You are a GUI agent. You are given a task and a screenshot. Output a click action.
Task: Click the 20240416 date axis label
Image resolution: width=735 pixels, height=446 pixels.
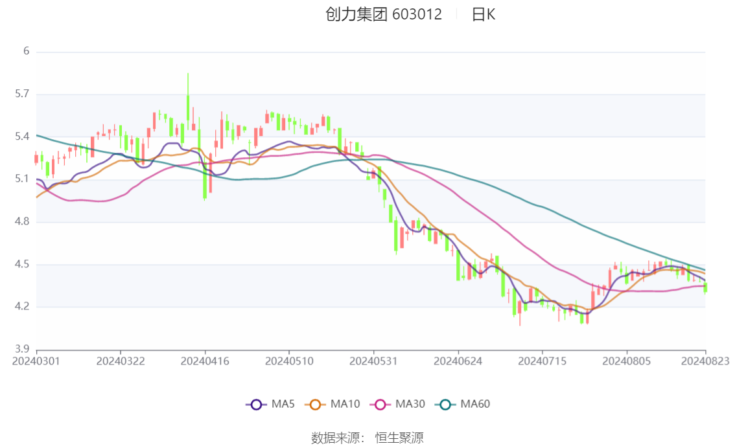pos(205,361)
